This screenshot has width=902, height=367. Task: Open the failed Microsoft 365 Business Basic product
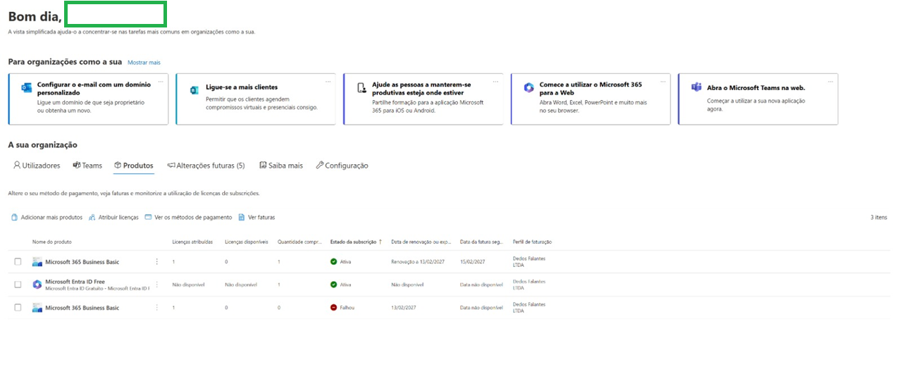[x=82, y=308]
